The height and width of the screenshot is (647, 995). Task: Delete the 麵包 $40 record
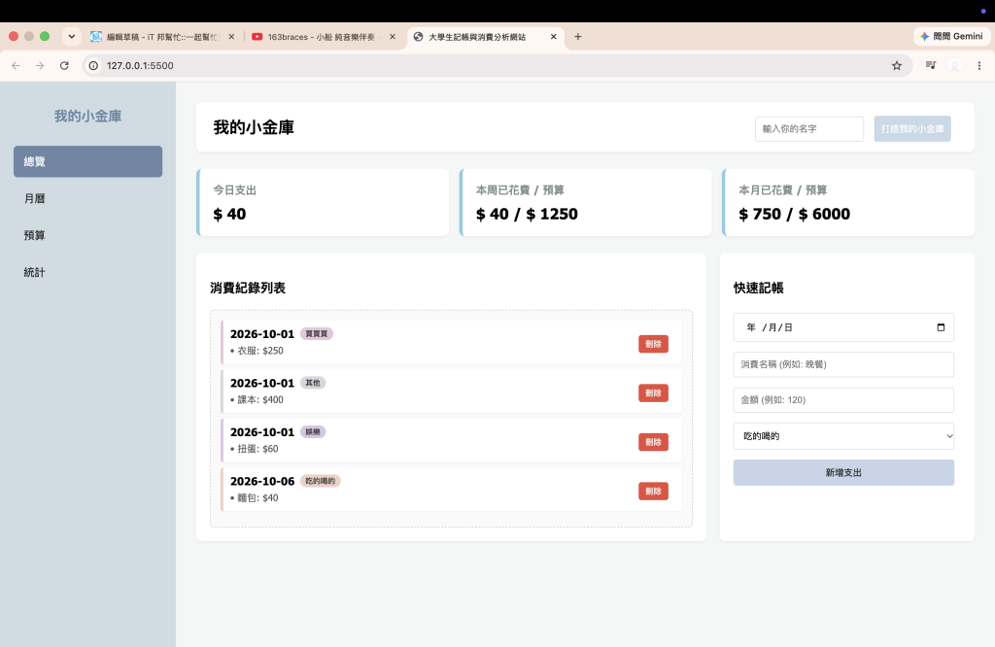(x=653, y=491)
